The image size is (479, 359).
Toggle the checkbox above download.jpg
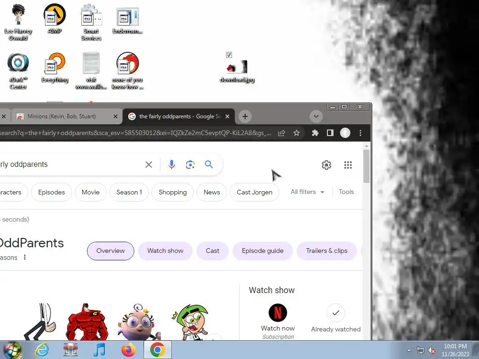tap(229, 55)
